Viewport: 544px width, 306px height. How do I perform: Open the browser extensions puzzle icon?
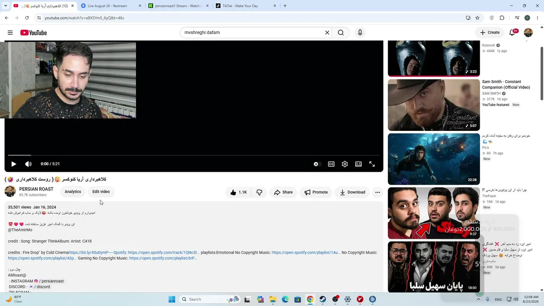[502, 18]
